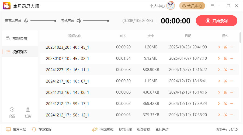Start recording with the red button

click(x=216, y=21)
